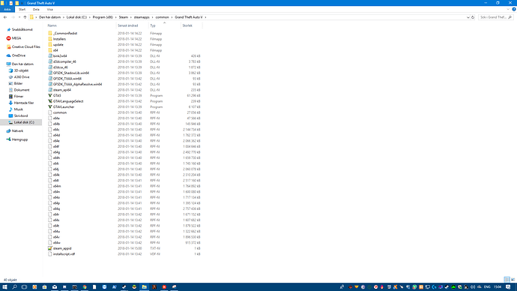Image resolution: width=517 pixels, height=291 pixels.
Task: Click the Up one level arrow
Action: [25, 17]
